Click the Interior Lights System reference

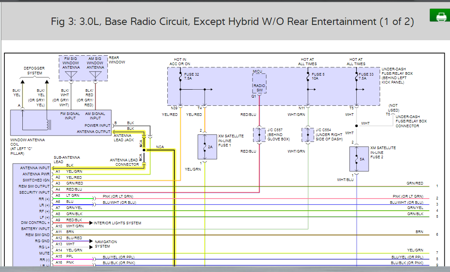point(117,223)
